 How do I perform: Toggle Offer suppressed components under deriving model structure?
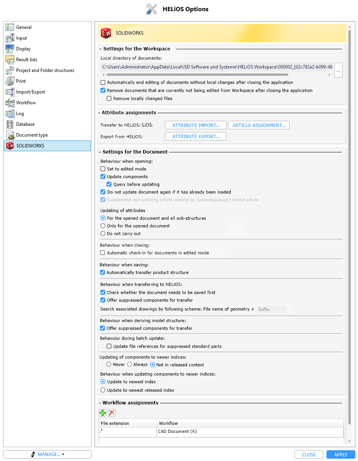coord(103,328)
